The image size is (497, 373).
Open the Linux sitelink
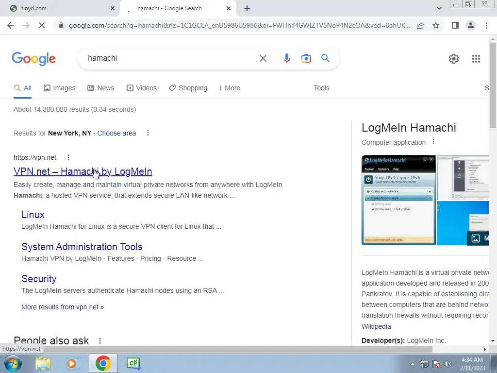(x=33, y=215)
